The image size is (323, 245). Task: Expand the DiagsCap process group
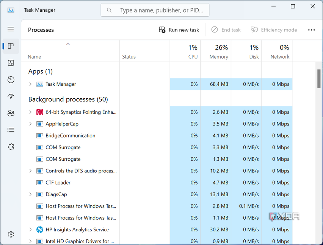pos(30,194)
